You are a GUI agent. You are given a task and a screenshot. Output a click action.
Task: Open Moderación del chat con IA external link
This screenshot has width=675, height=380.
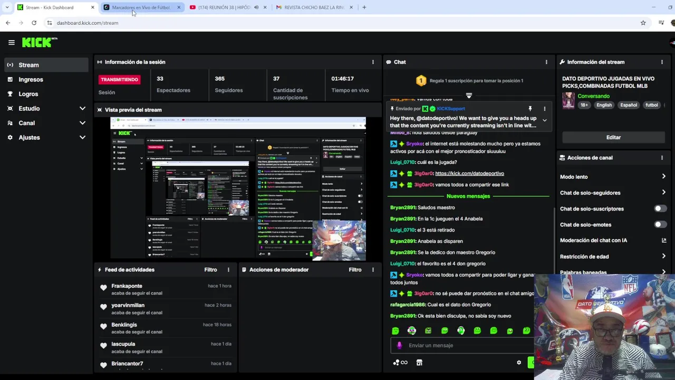pyautogui.click(x=664, y=241)
